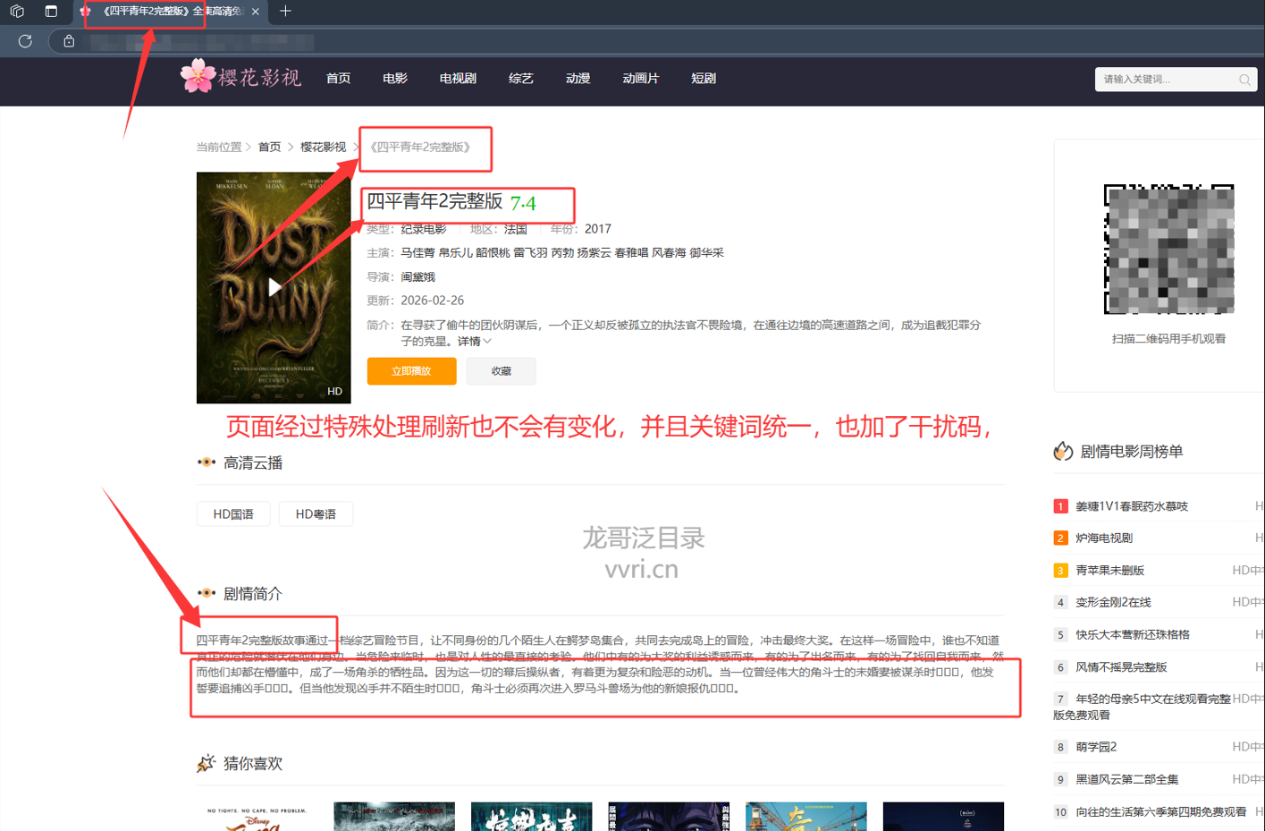Click the search magnifier icon
The width and height of the screenshot is (1265, 831).
tap(1244, 80)
